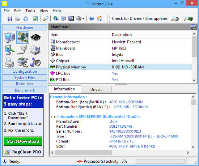Open the Benchmark category
199x166 pixels.
pos(25,90)
